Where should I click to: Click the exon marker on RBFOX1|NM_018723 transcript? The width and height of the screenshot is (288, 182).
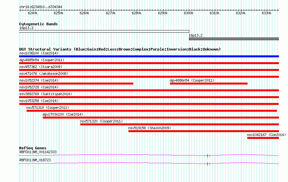pyautogui.click(x=207, y=164)
